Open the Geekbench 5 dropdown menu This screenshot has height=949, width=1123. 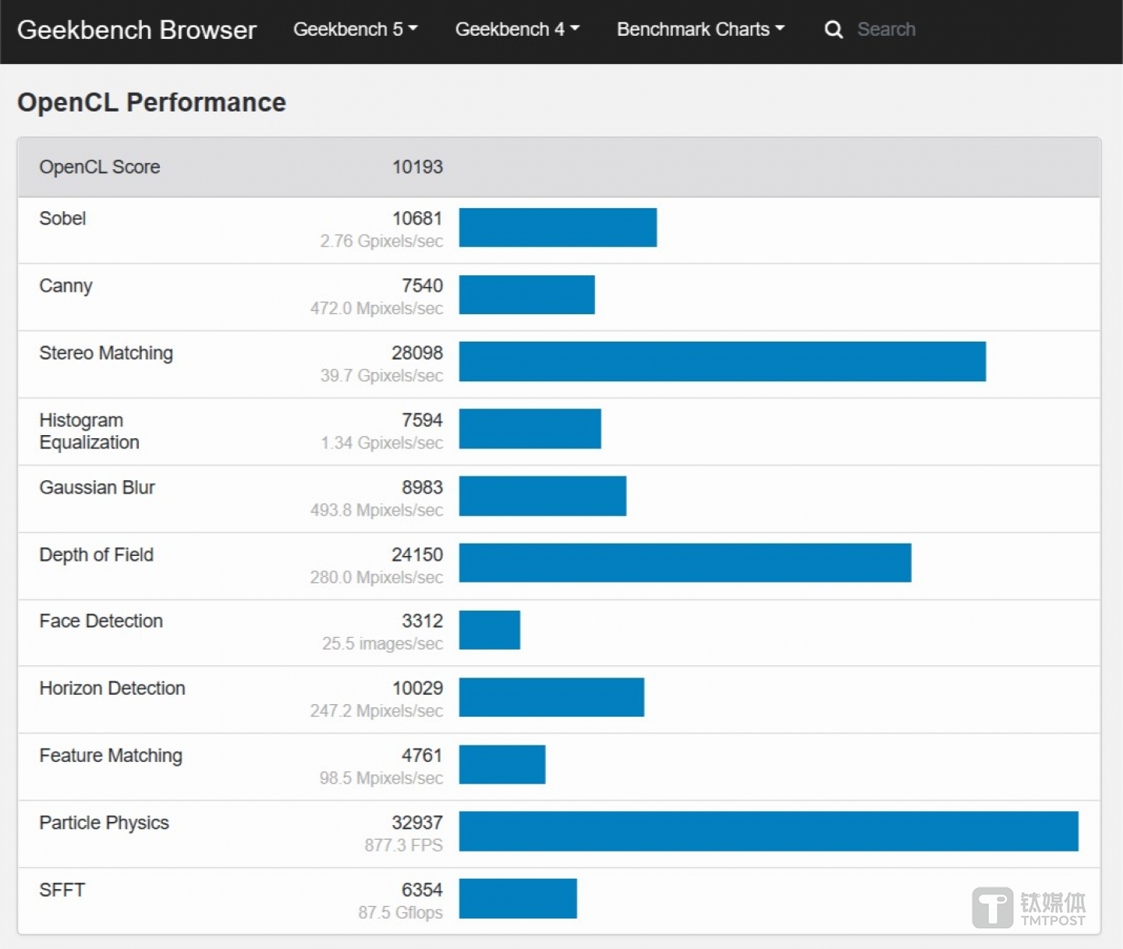point(355,30)
